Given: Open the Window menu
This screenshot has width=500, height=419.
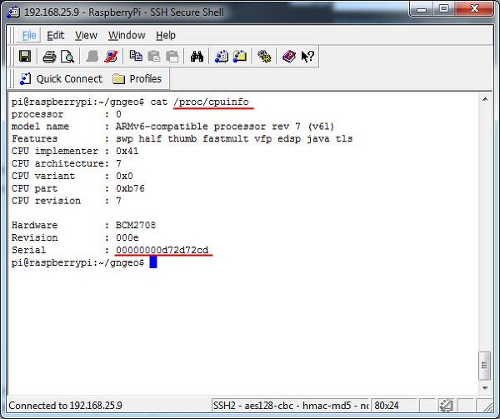Looking at the screenshot, I should point(127,35).
